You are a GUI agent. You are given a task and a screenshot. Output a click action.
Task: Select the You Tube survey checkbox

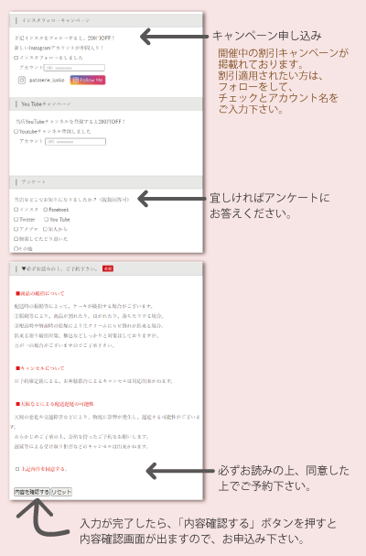(x=46, y=220)
